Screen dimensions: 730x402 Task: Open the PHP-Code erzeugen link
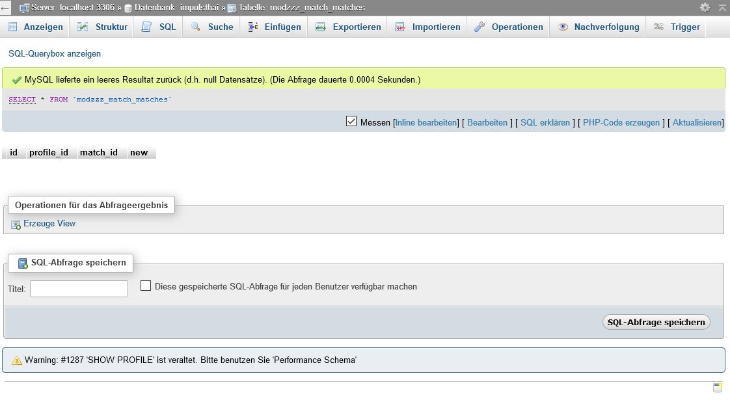(x=621, y=122)
